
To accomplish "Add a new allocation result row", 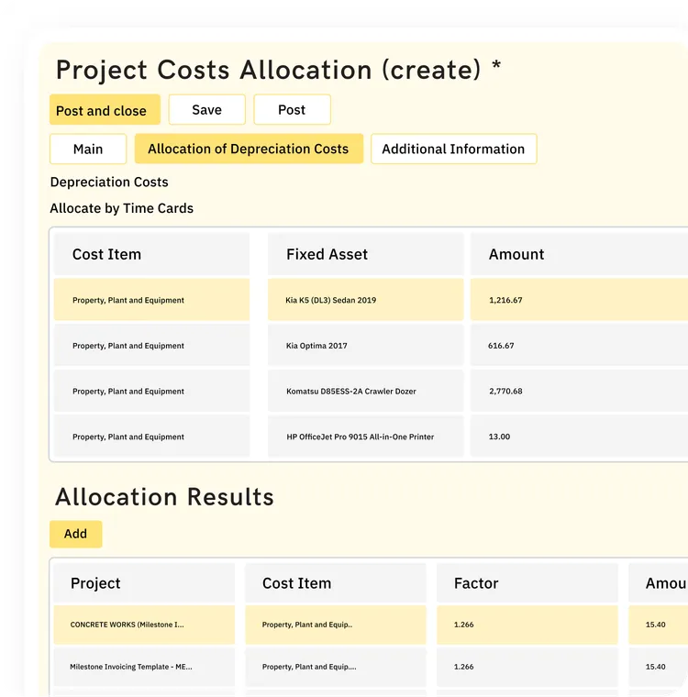I will [x=75, y=534].
